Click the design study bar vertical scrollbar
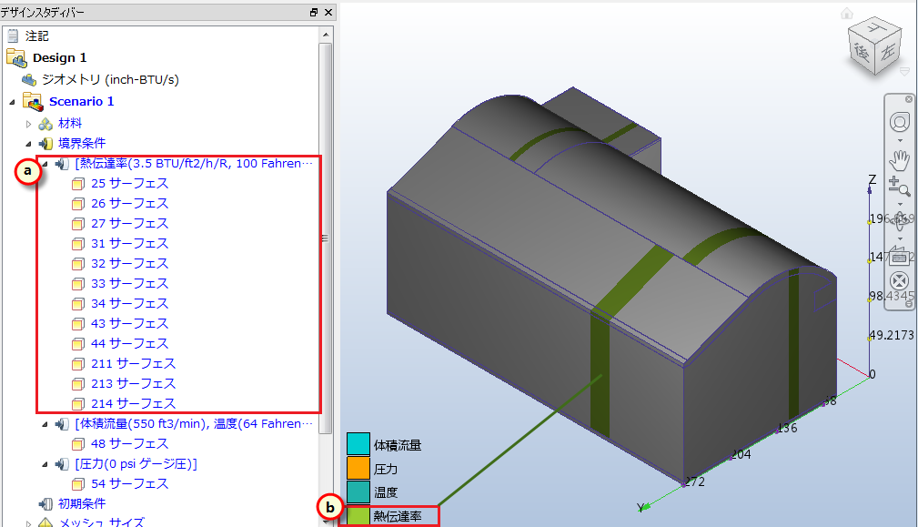The height and width of the screenshot is (527, 918). 326,238
